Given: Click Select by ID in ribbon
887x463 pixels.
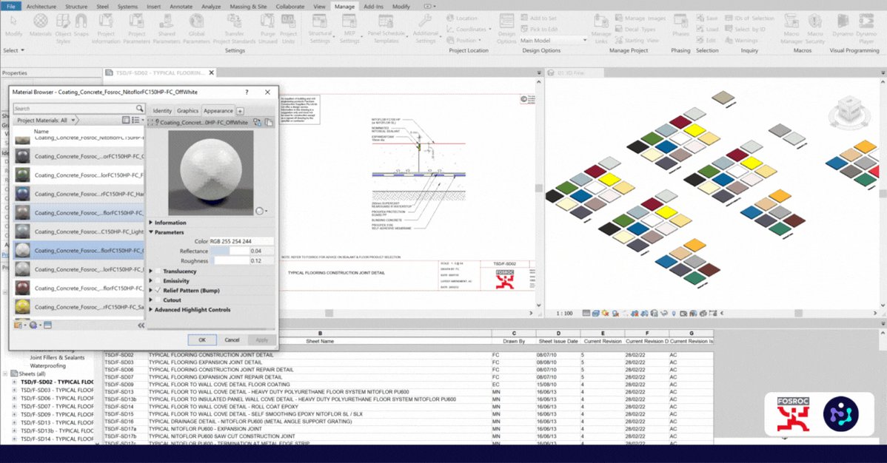Looking at the screenshot, I should pyautogui.click(x=746, y=30).
